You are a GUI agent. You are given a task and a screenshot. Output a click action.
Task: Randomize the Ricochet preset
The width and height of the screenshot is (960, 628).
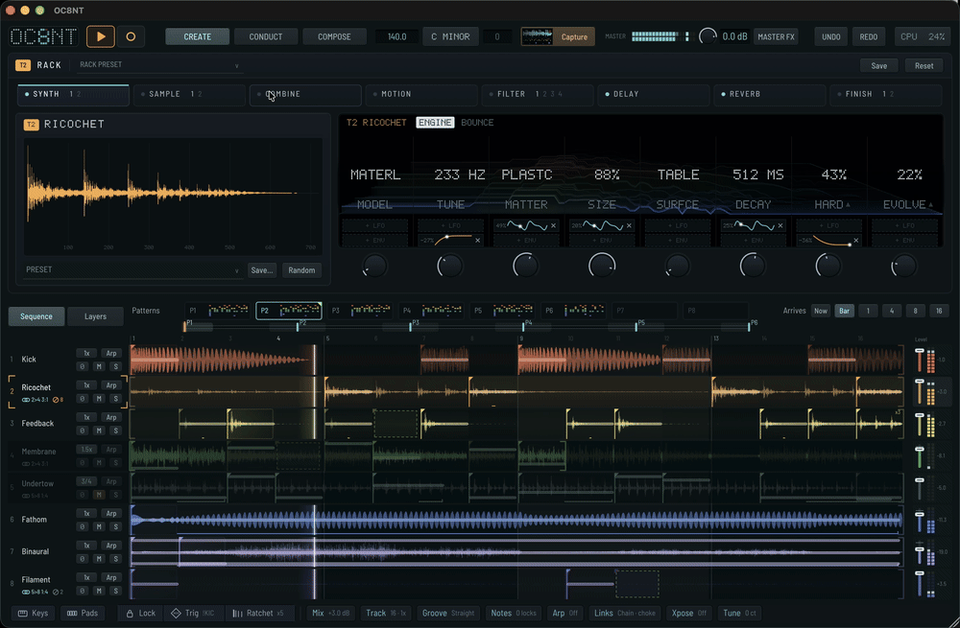[301, 269]
